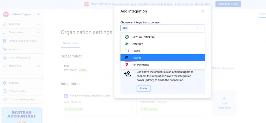The image size is (266, 123).
Task: Select the Pin Payments icon
Action: [x=127, y=65]
